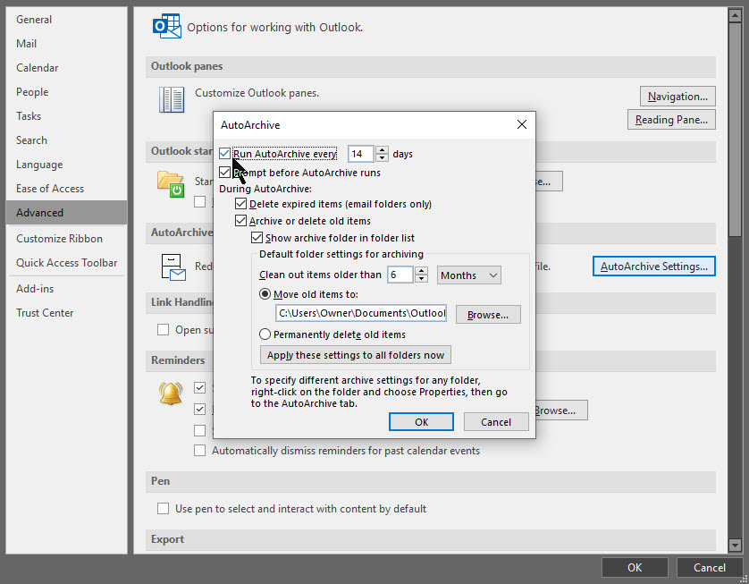This screenshot has width=749, height=584.
Task: Select Permanently delete old items option
Action: coord(265,334)
